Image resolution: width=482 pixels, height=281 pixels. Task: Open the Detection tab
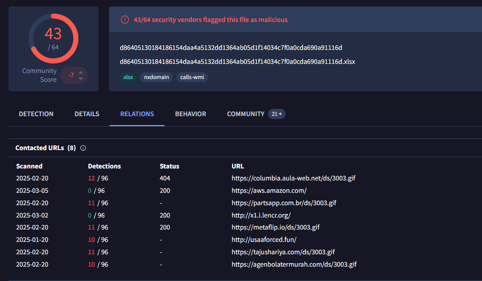(36, 114)
